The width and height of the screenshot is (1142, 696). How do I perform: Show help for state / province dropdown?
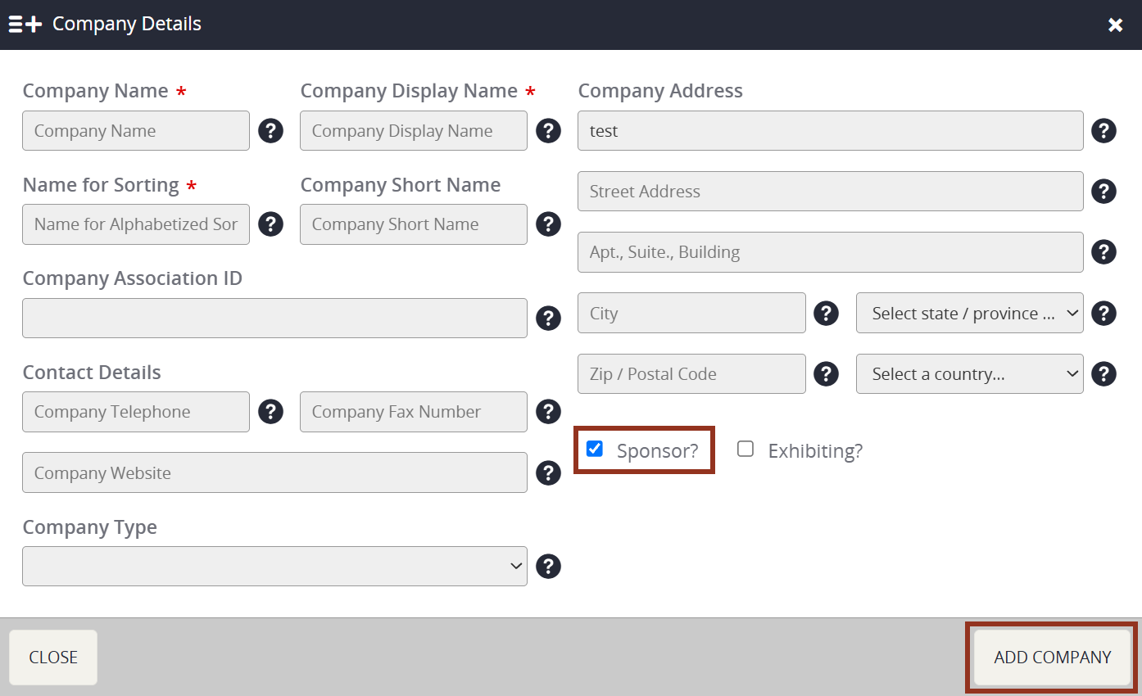(1104, 313)
